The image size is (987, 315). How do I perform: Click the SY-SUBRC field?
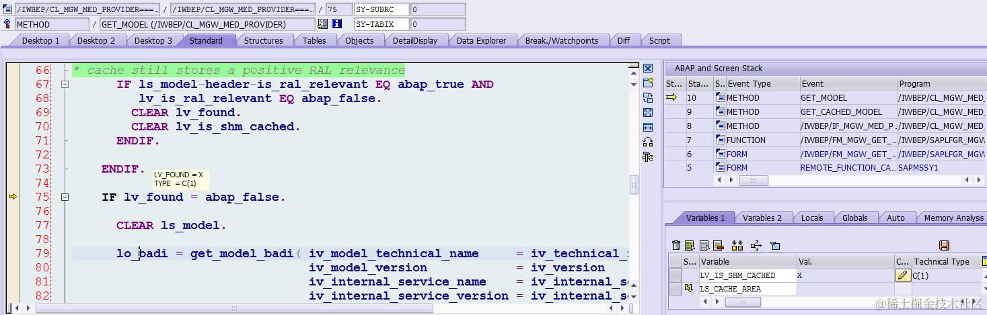pos(381,9)
